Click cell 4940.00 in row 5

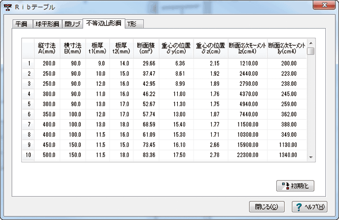(x=248, y=104)
